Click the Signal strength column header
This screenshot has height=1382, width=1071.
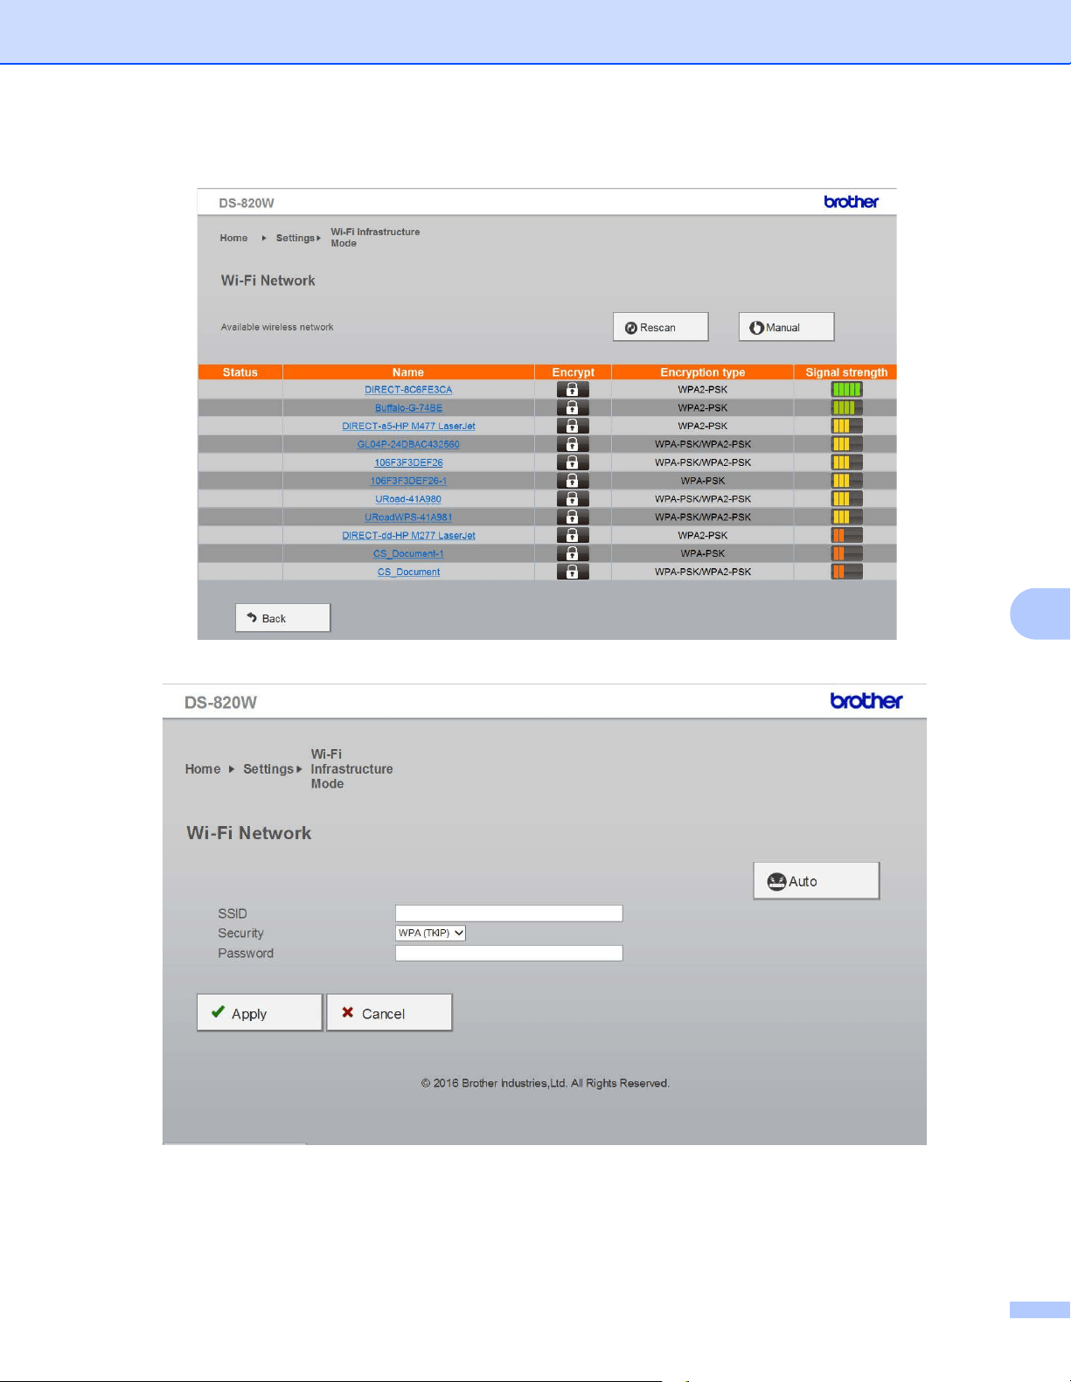846,372
